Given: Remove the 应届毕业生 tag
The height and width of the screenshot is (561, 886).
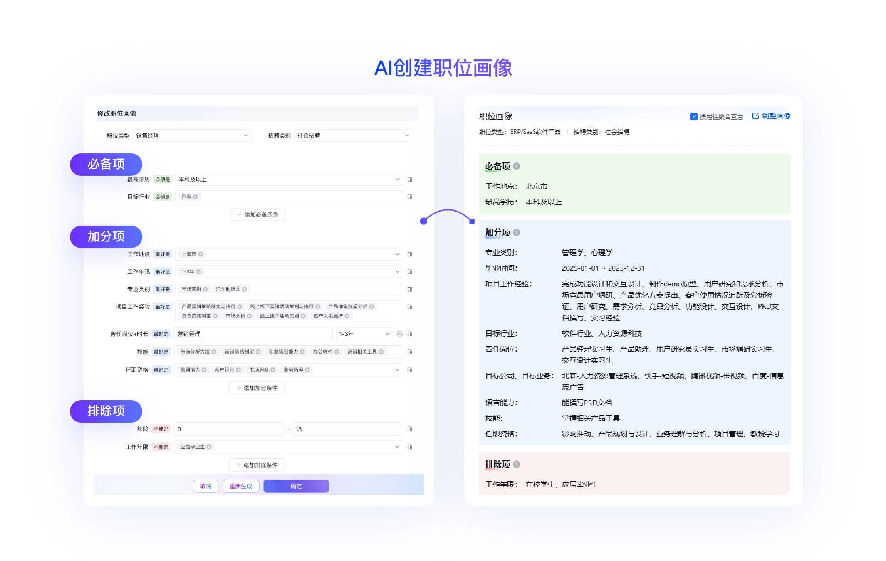Looking at the screenshot, I should (209, 447).
